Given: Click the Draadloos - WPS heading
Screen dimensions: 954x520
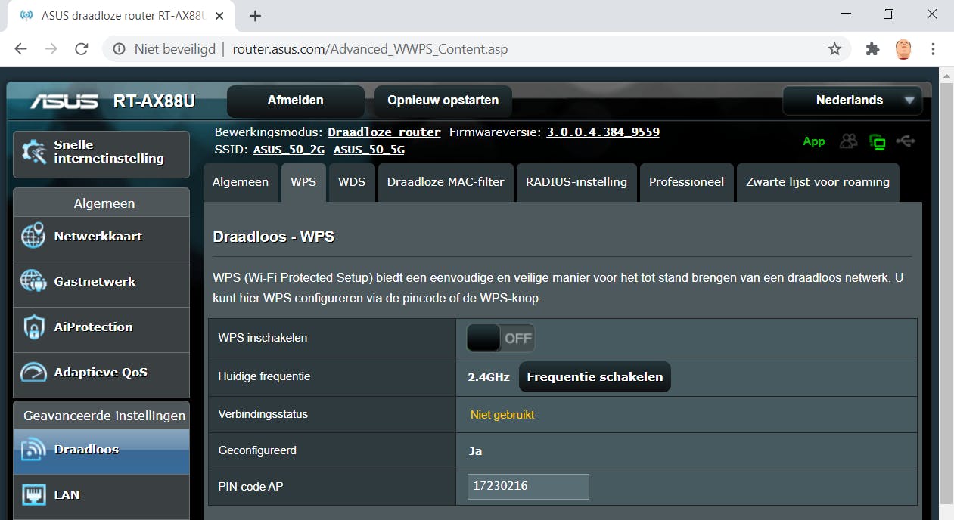Looking at the screenshot, I should [x=274, y=237].
